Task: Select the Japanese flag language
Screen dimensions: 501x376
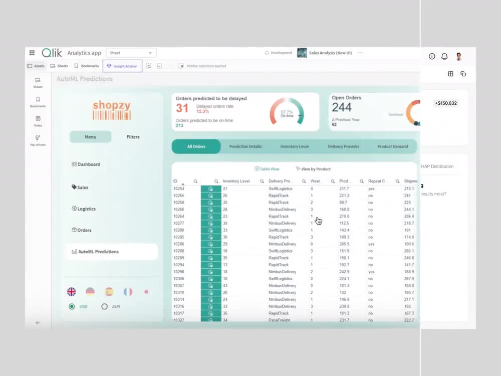Action: pos(146,292)
